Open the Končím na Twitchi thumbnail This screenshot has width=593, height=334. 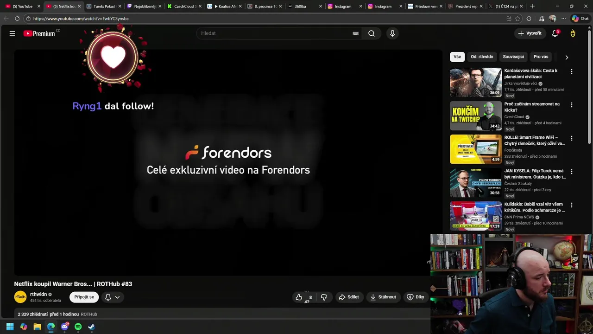point(476,116)
